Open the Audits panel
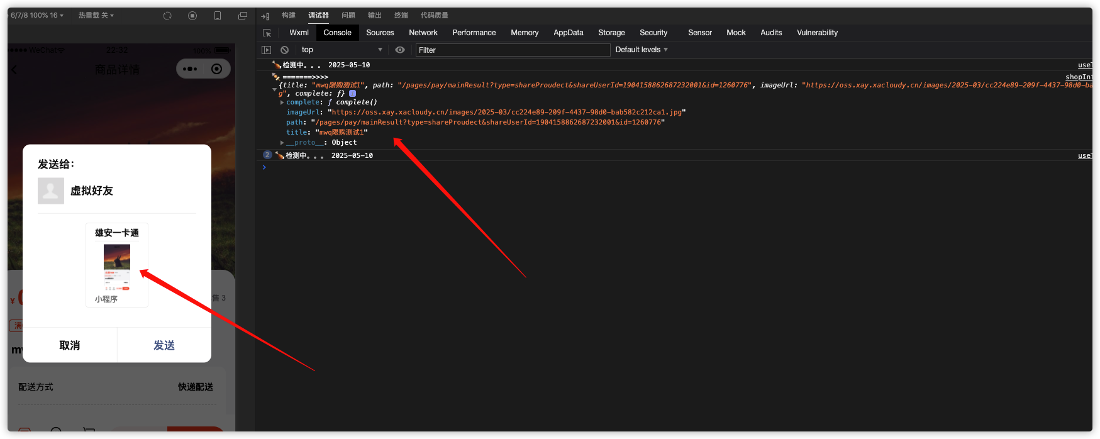This screenshot has width=1100, height=439. (x=771, y=33)
